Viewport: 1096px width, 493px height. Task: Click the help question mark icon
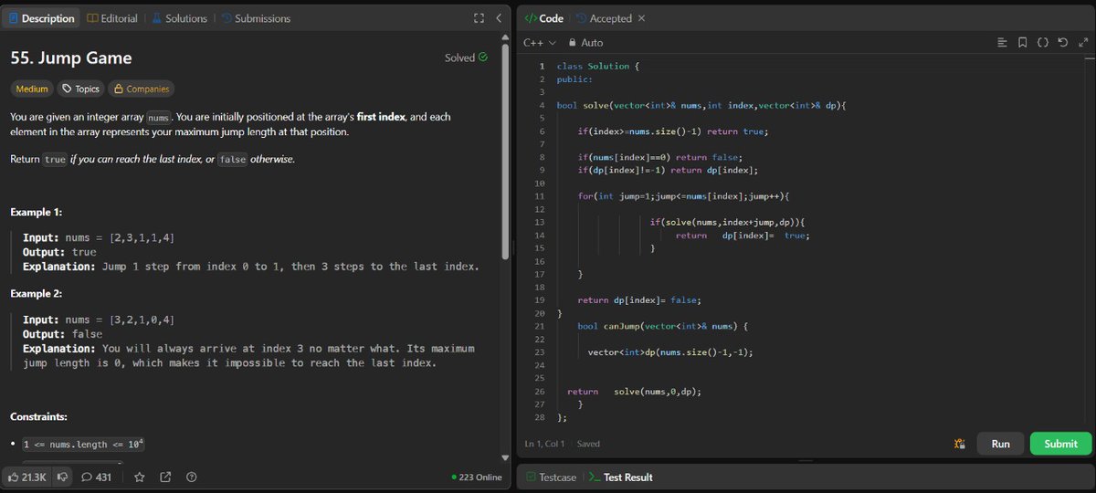click(191, 477)
